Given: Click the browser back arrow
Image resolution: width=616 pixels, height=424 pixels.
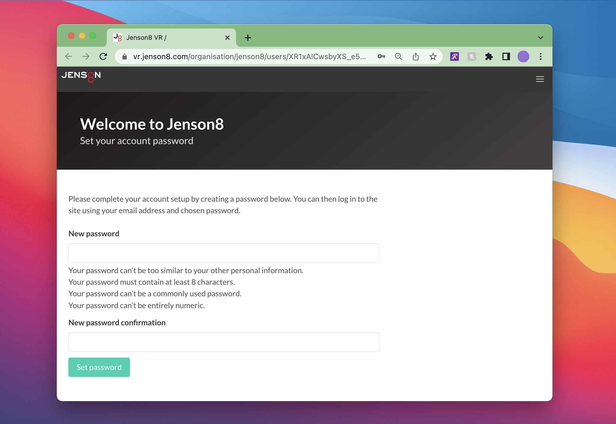Looking at the screenshot, I should pos(69,56).
